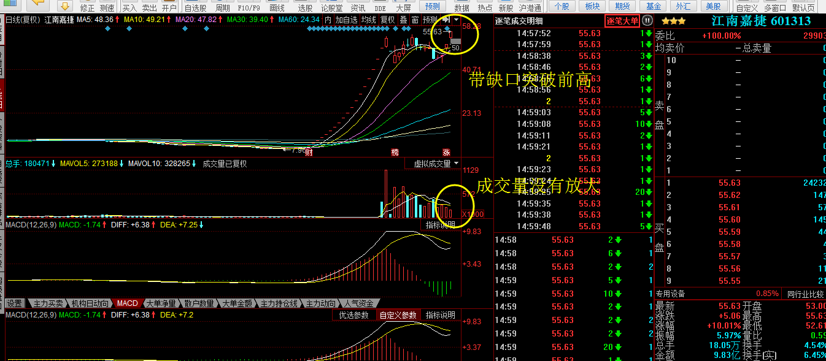Open the 数据 data toolbar item
The width and height of the screenshot is (826, 361).
[x=462, y=8]
